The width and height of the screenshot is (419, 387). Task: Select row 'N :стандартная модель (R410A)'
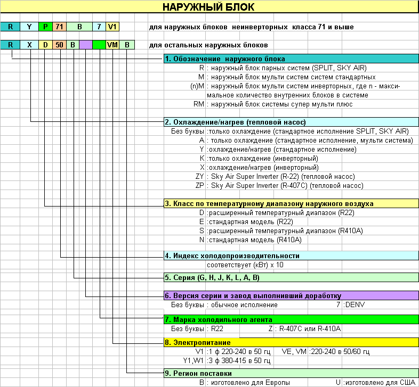point(251,240)
